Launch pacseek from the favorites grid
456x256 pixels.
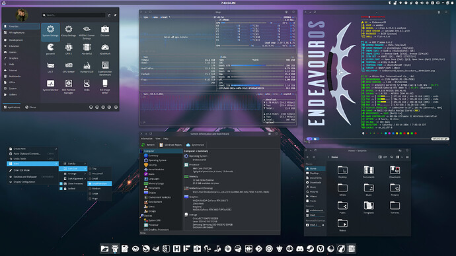click(x=50, y=49)
